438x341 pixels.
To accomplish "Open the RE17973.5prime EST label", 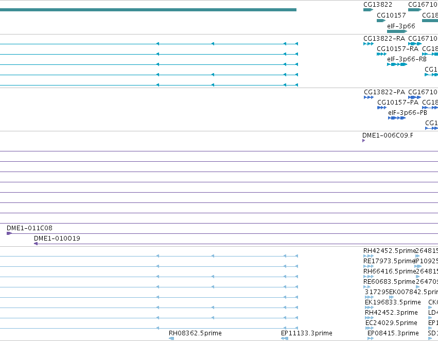I will click(389, 261).
